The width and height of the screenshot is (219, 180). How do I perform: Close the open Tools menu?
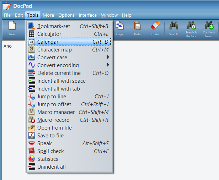[x=33, y=15]
